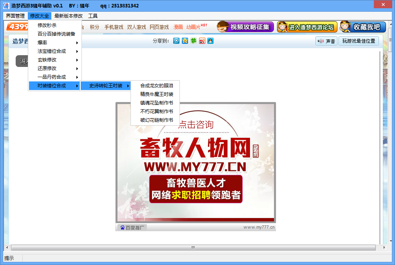The height and width of the screenshot is (265, 395).
Task: Click the Baidu paw 百度推广 badge
Action: (132, 227)
